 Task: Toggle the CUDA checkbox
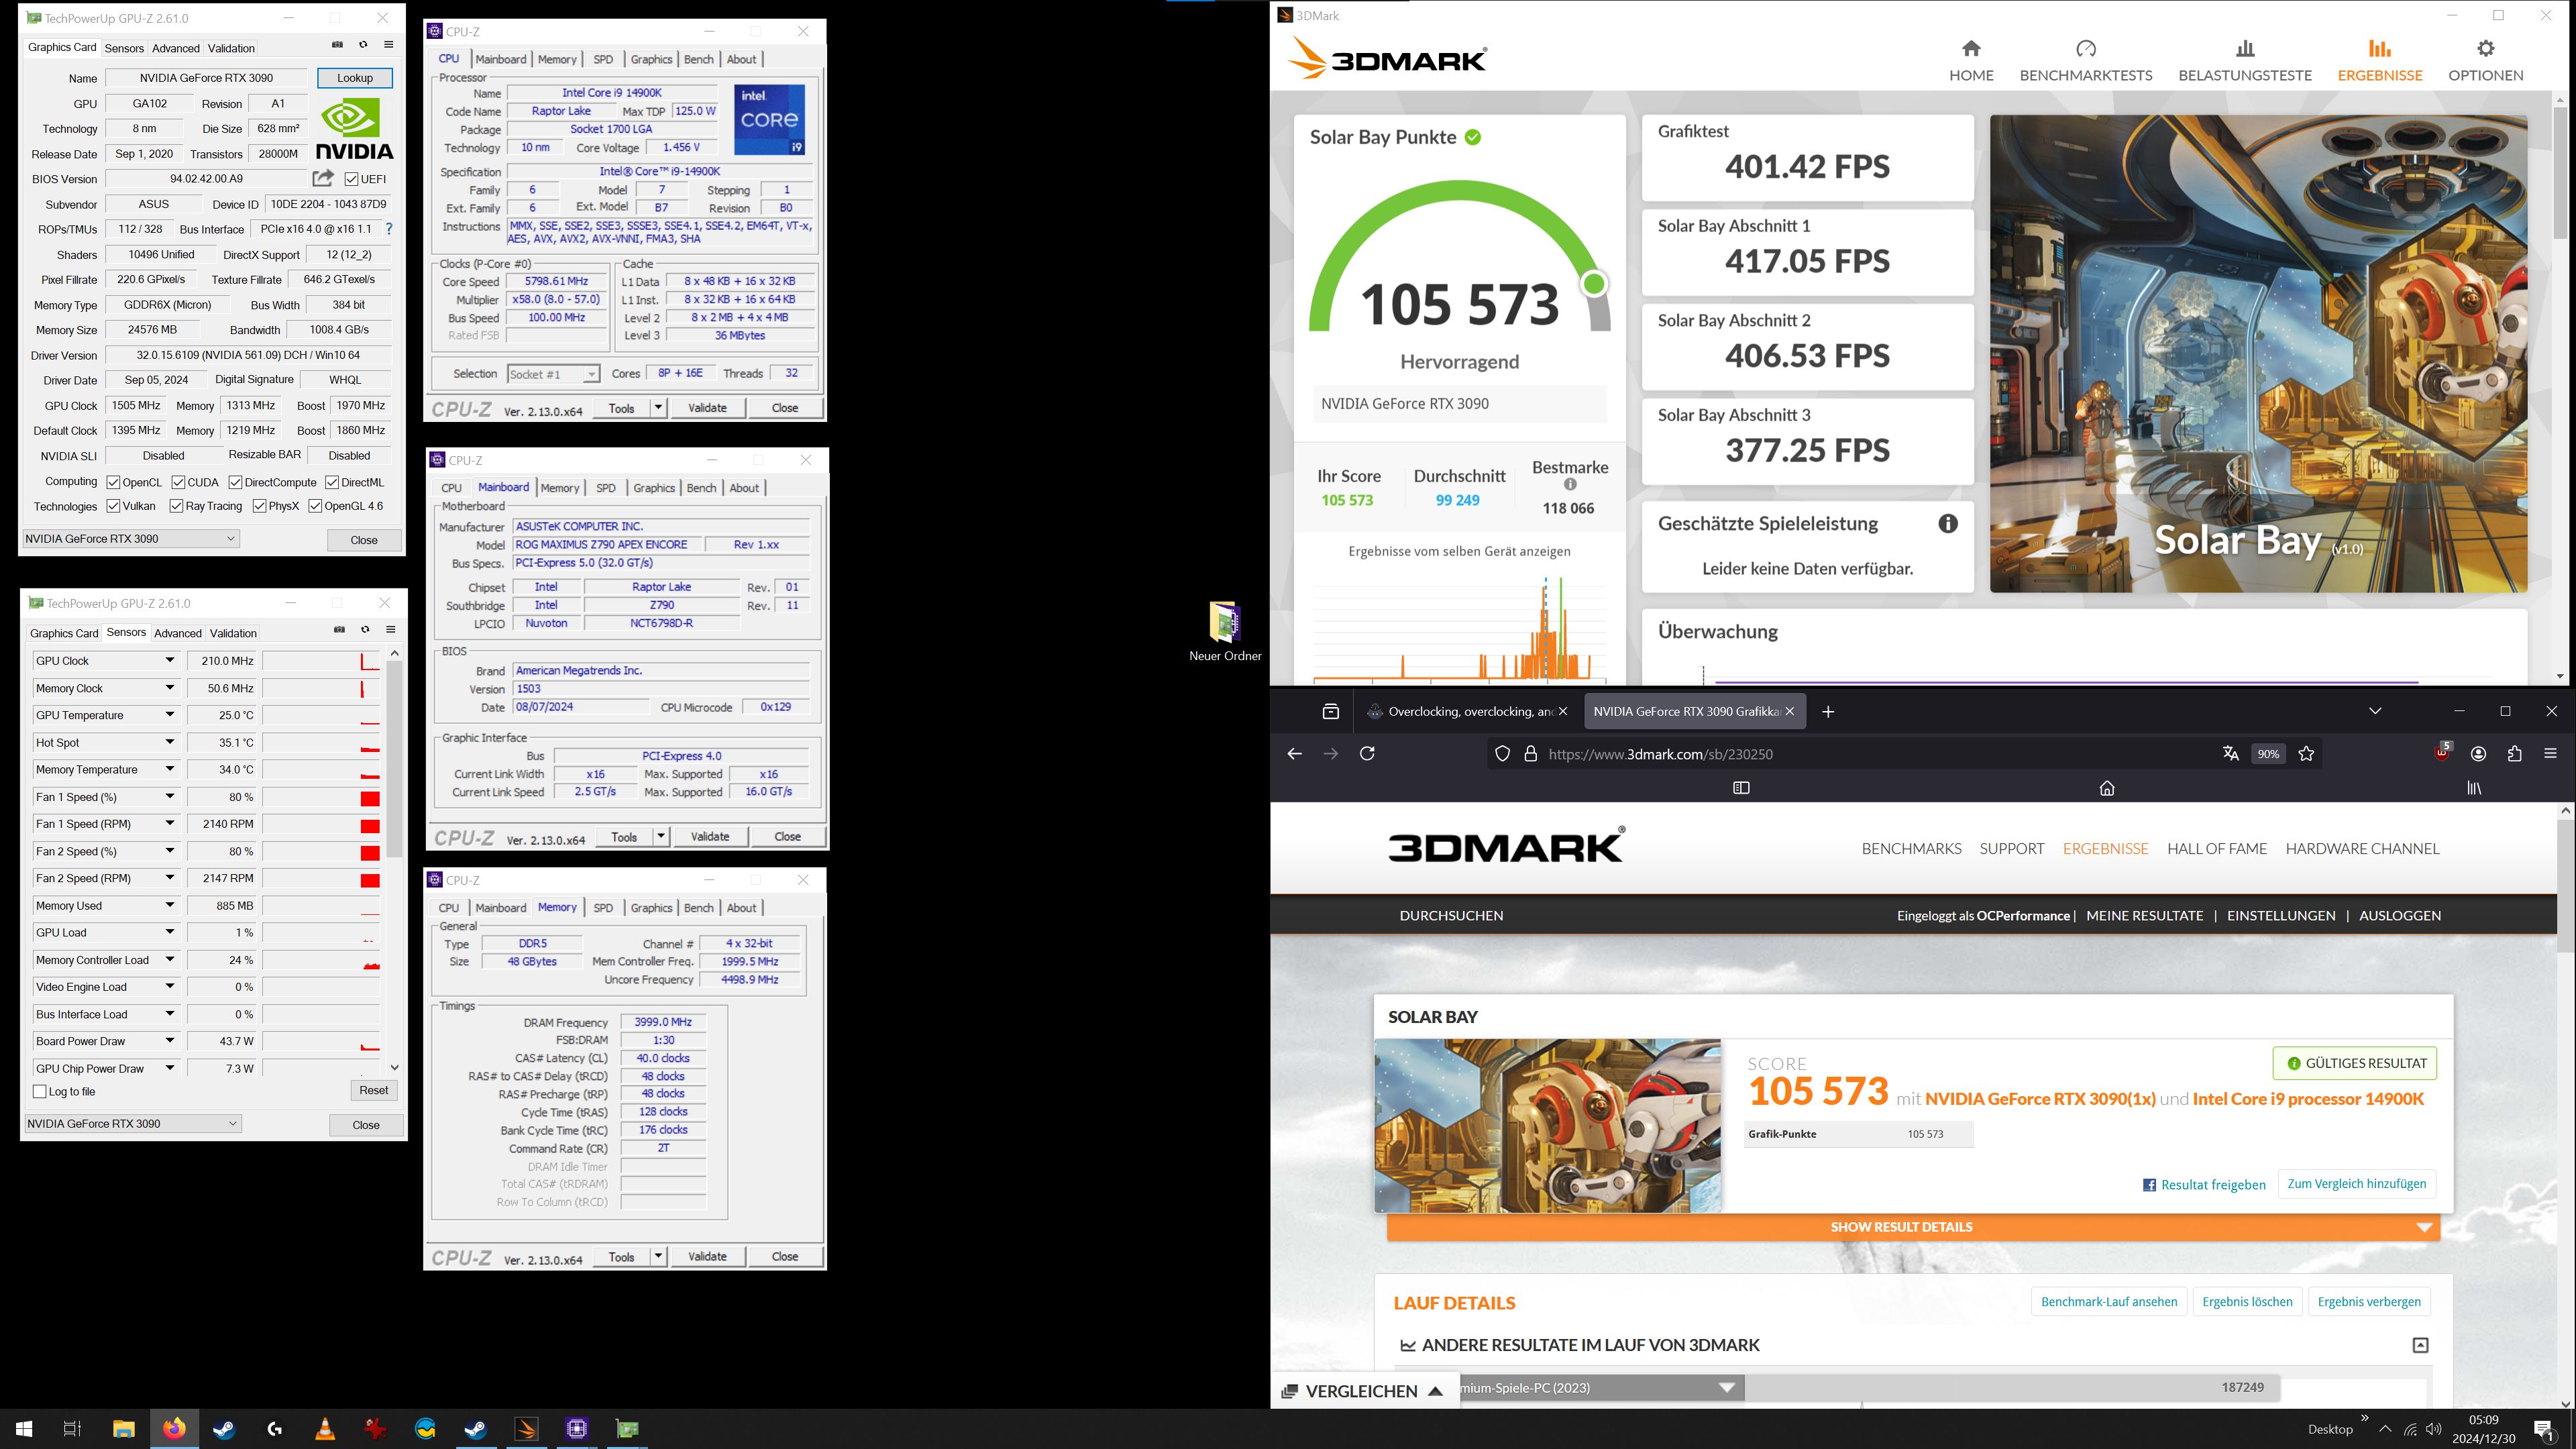178,482
